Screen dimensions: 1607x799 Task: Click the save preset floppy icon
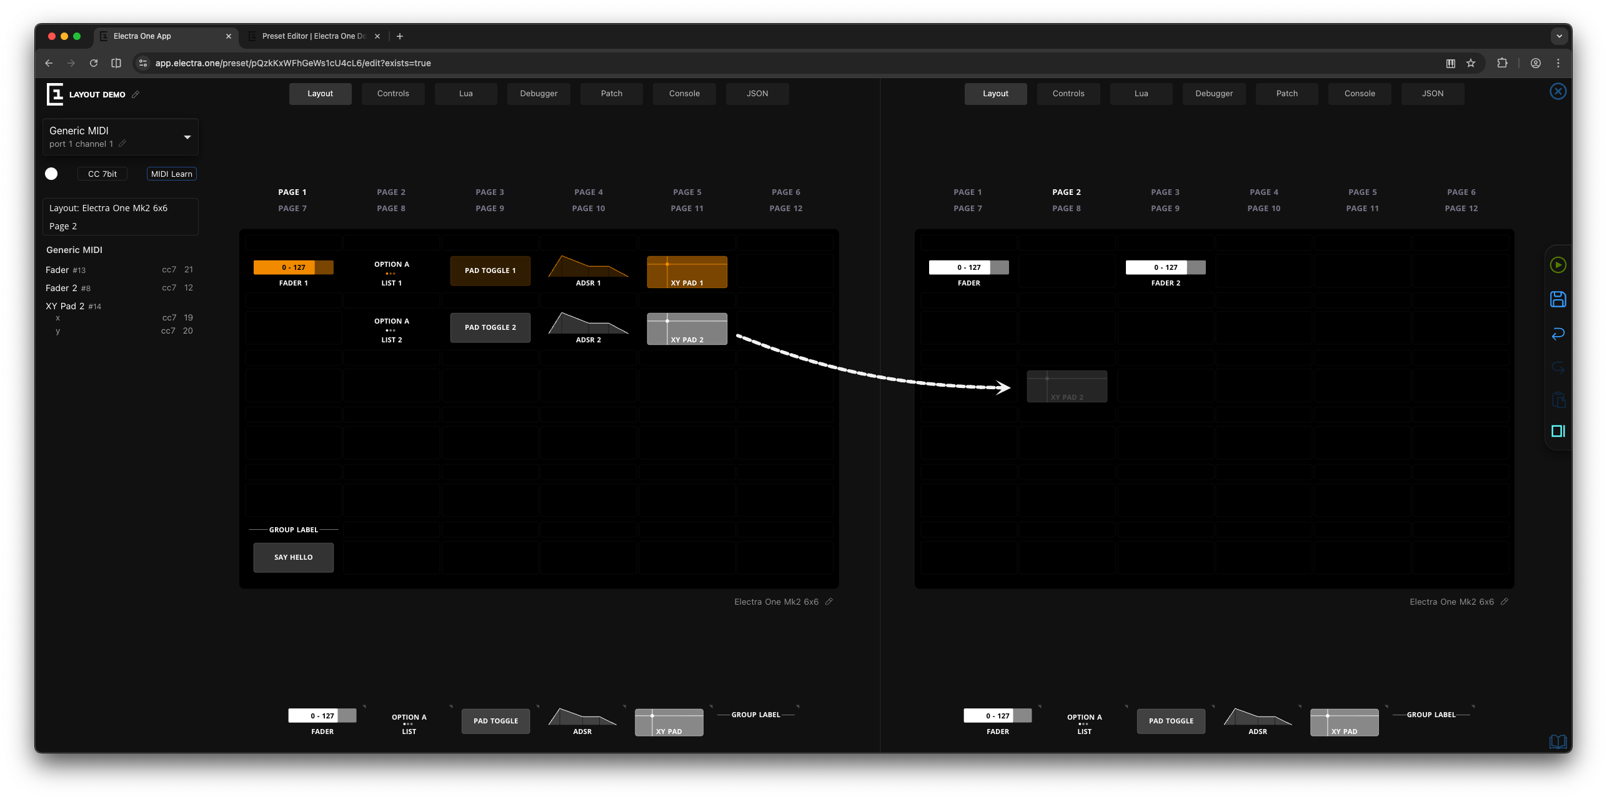click(1558, 299)
